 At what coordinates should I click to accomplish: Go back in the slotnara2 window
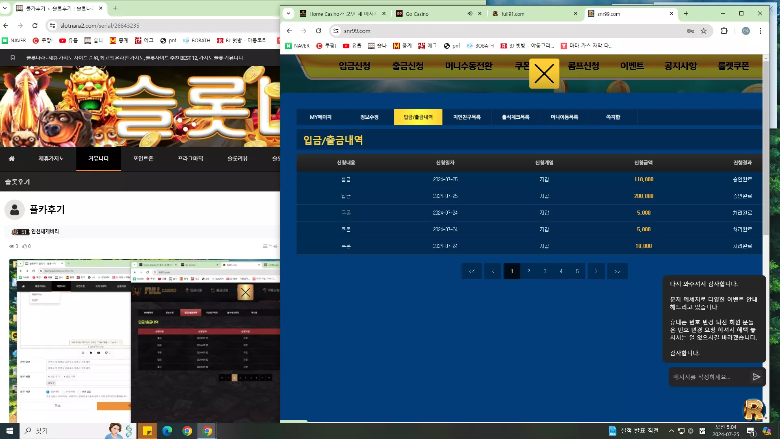pyautogui.click(x=6, y=26)
